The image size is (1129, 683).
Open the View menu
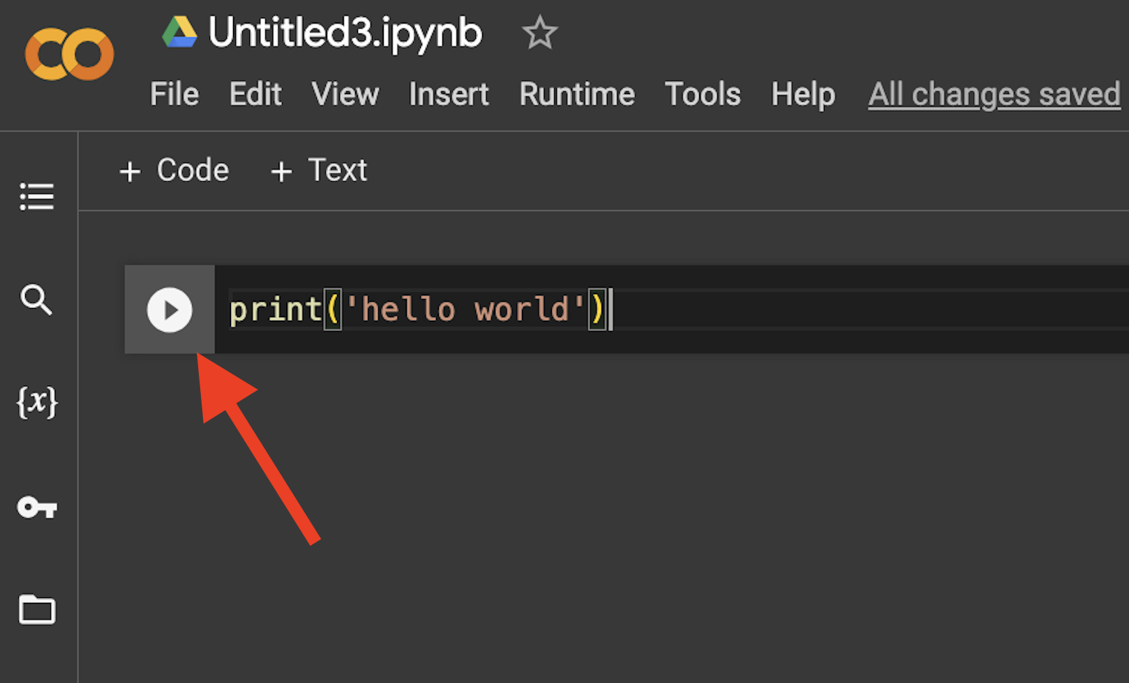[345, 94]
